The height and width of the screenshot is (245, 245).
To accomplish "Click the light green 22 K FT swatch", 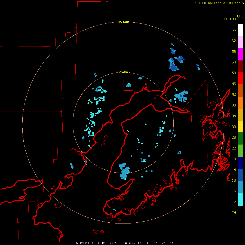I will coord(240,151).
